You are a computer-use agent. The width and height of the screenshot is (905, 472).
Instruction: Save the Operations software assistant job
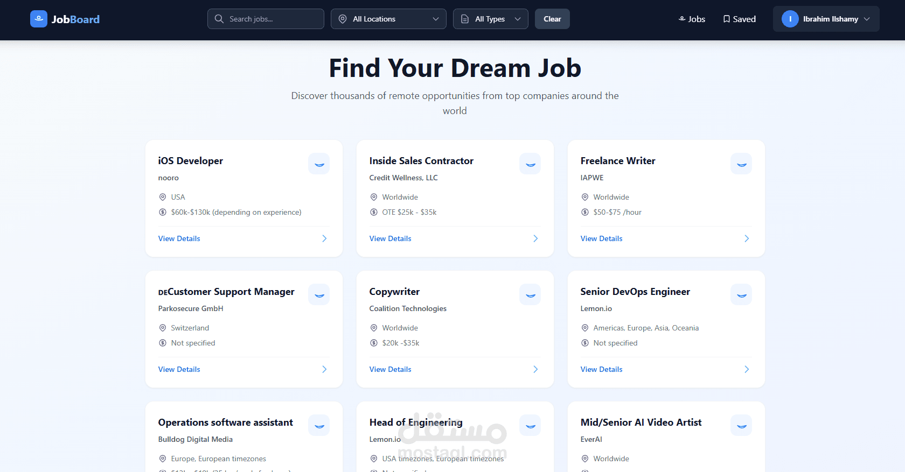[x=319, y=425]
